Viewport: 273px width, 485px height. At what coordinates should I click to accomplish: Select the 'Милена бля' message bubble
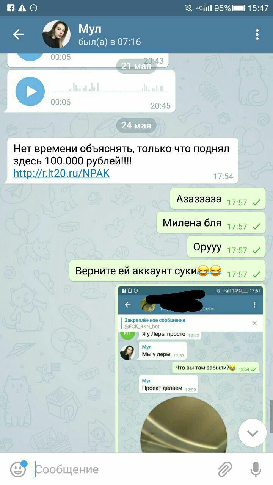(211, 223)
